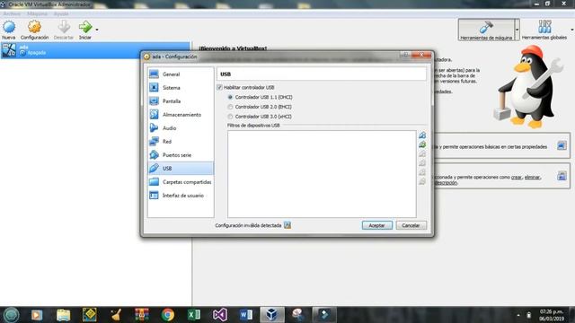This screenshot has height=323, width=575.
Task: Add an empty USB filter
Action: pyautogui.click(x=422, y=135)
